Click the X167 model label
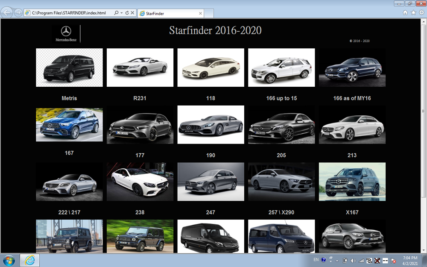The height and width of the screenshot is (267, 427). coord(352,212)
